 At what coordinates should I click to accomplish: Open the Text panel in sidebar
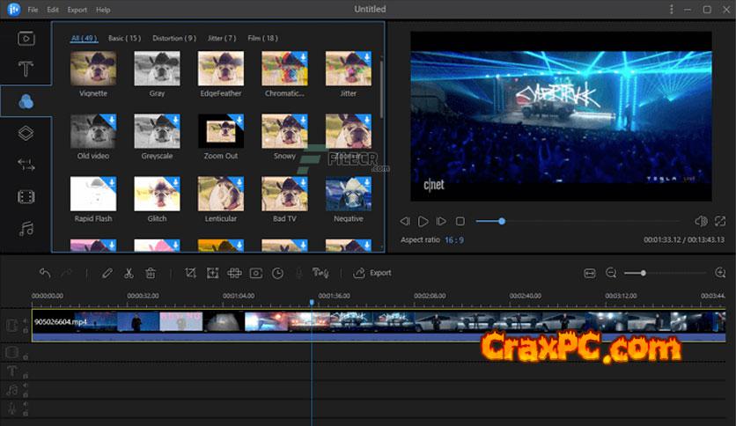tap(26, 69)
